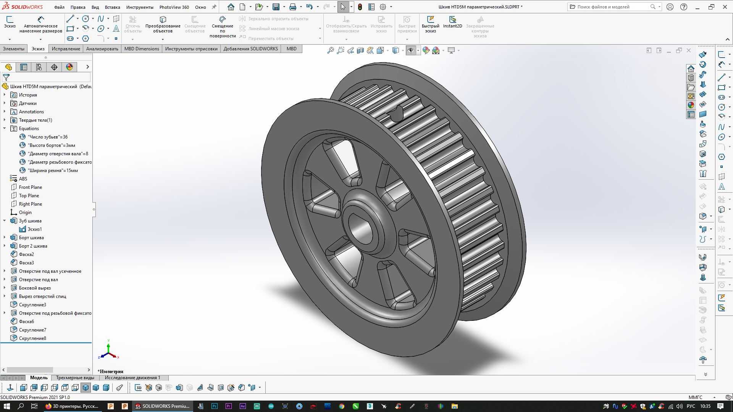Click the Zoom to Fit magnifier icon

coord(331,50)
